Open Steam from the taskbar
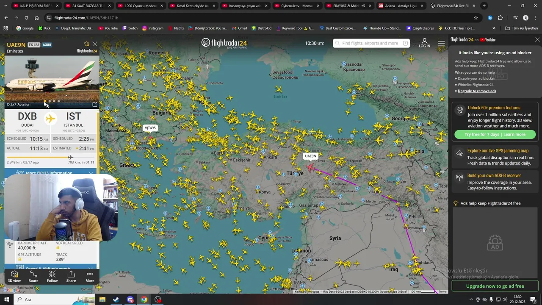The height and width of the screenshot is (305, 542). point(116,299)
